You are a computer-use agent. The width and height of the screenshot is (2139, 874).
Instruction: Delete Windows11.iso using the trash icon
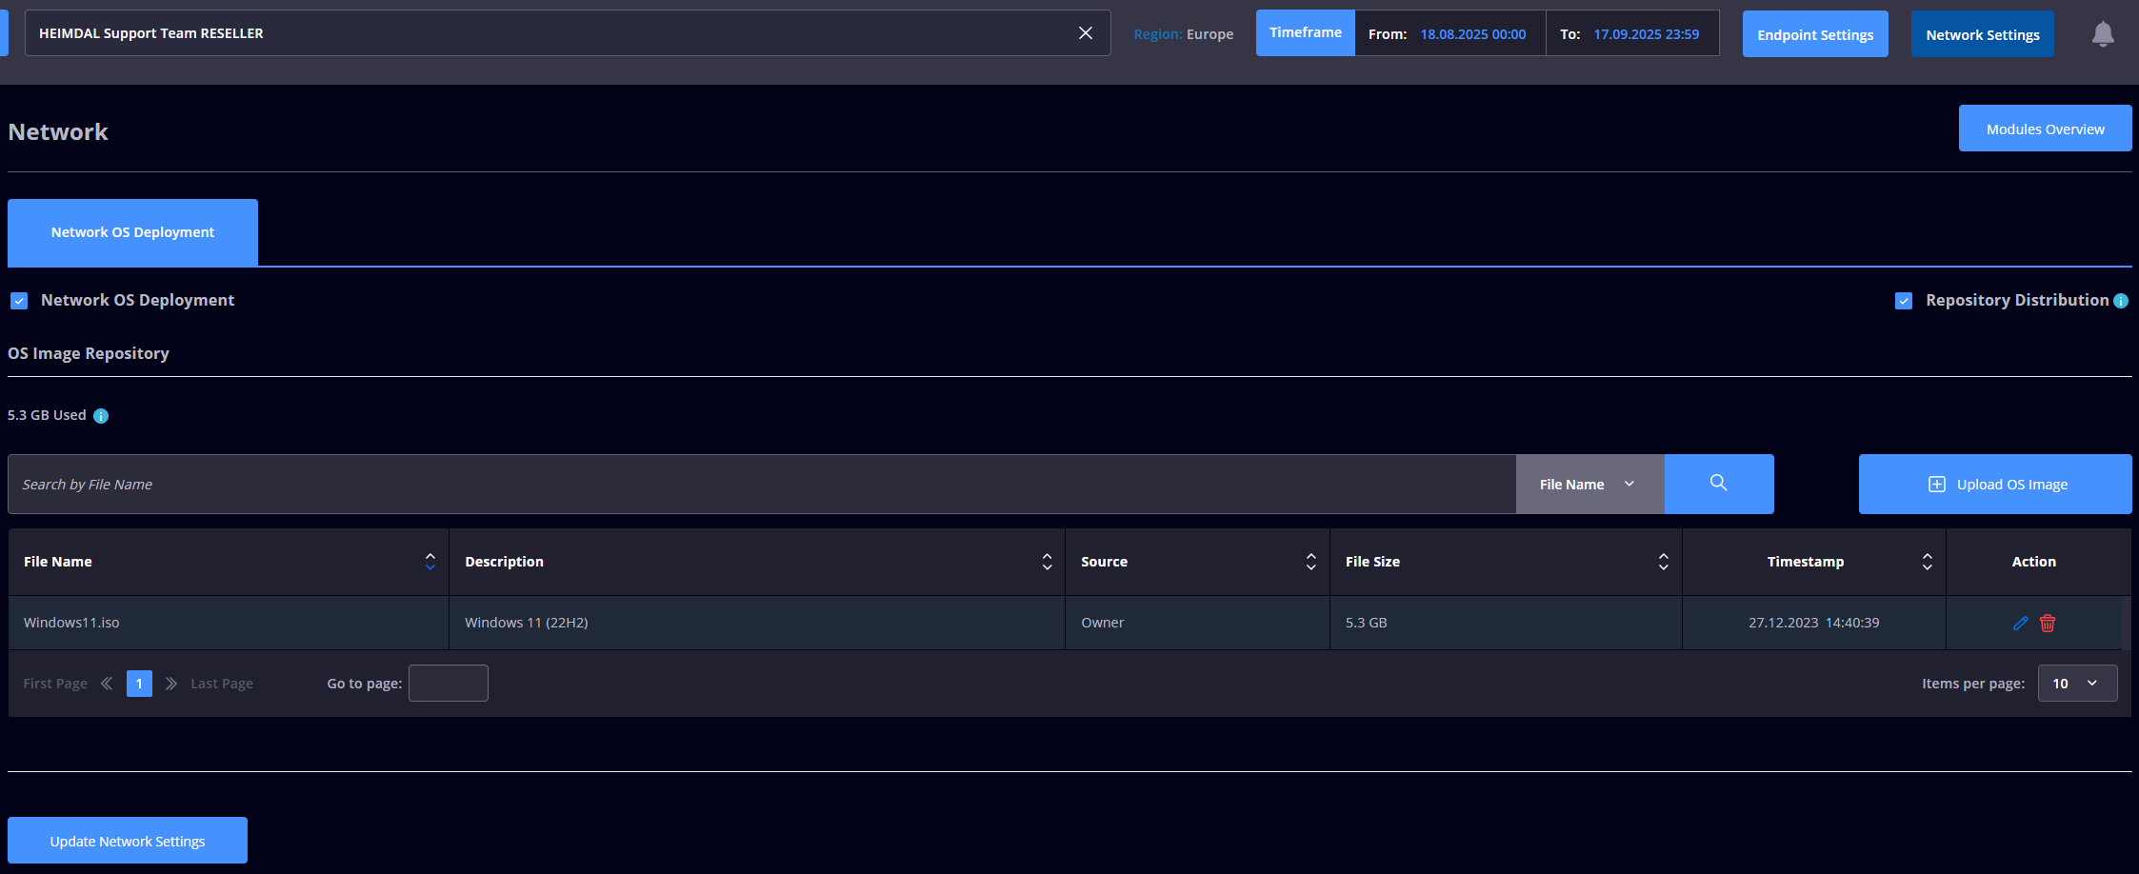[x=2048, y=624]
